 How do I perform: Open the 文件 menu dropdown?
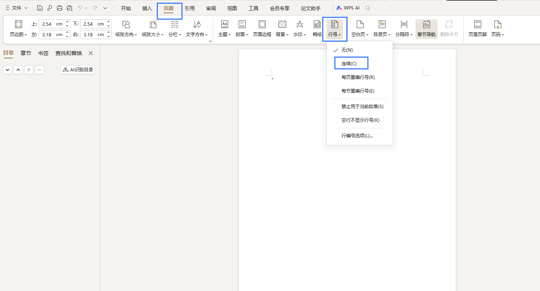pos(17,8)
